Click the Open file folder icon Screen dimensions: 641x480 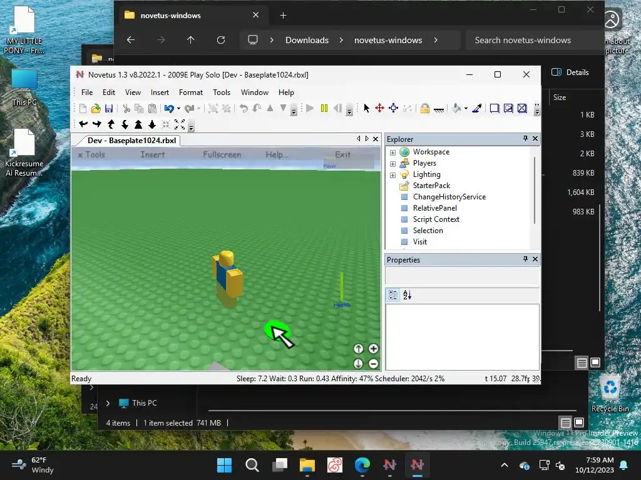pos(96,108)
